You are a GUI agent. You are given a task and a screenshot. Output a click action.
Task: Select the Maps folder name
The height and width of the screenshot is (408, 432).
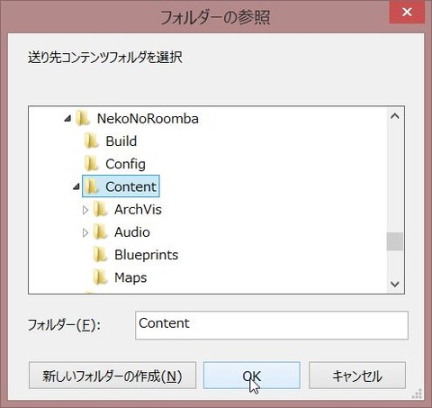(x=130, y=277)
